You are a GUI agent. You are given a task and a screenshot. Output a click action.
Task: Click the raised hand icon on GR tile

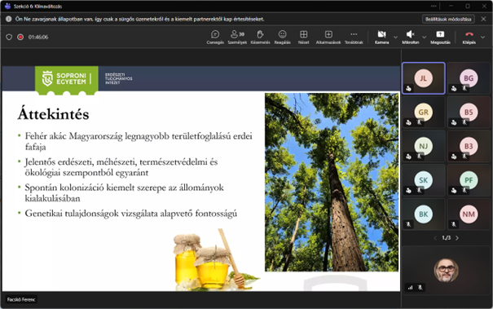(x=408, y=122)
